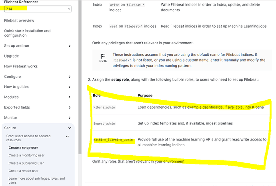Click the machine_learning_admin role text
The width and height of the screenshot is (276, 186).
[113, 140]
